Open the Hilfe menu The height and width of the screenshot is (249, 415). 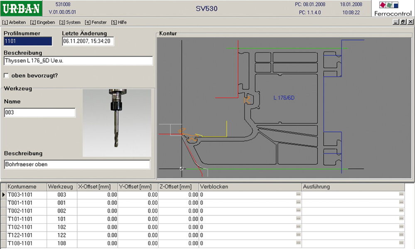(119, 22)
